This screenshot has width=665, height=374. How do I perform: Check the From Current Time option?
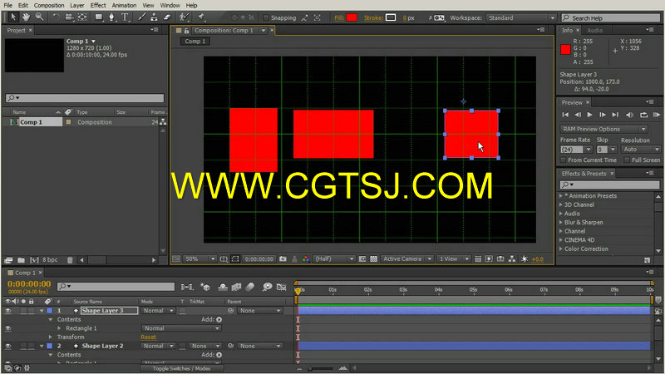[564, 160]
